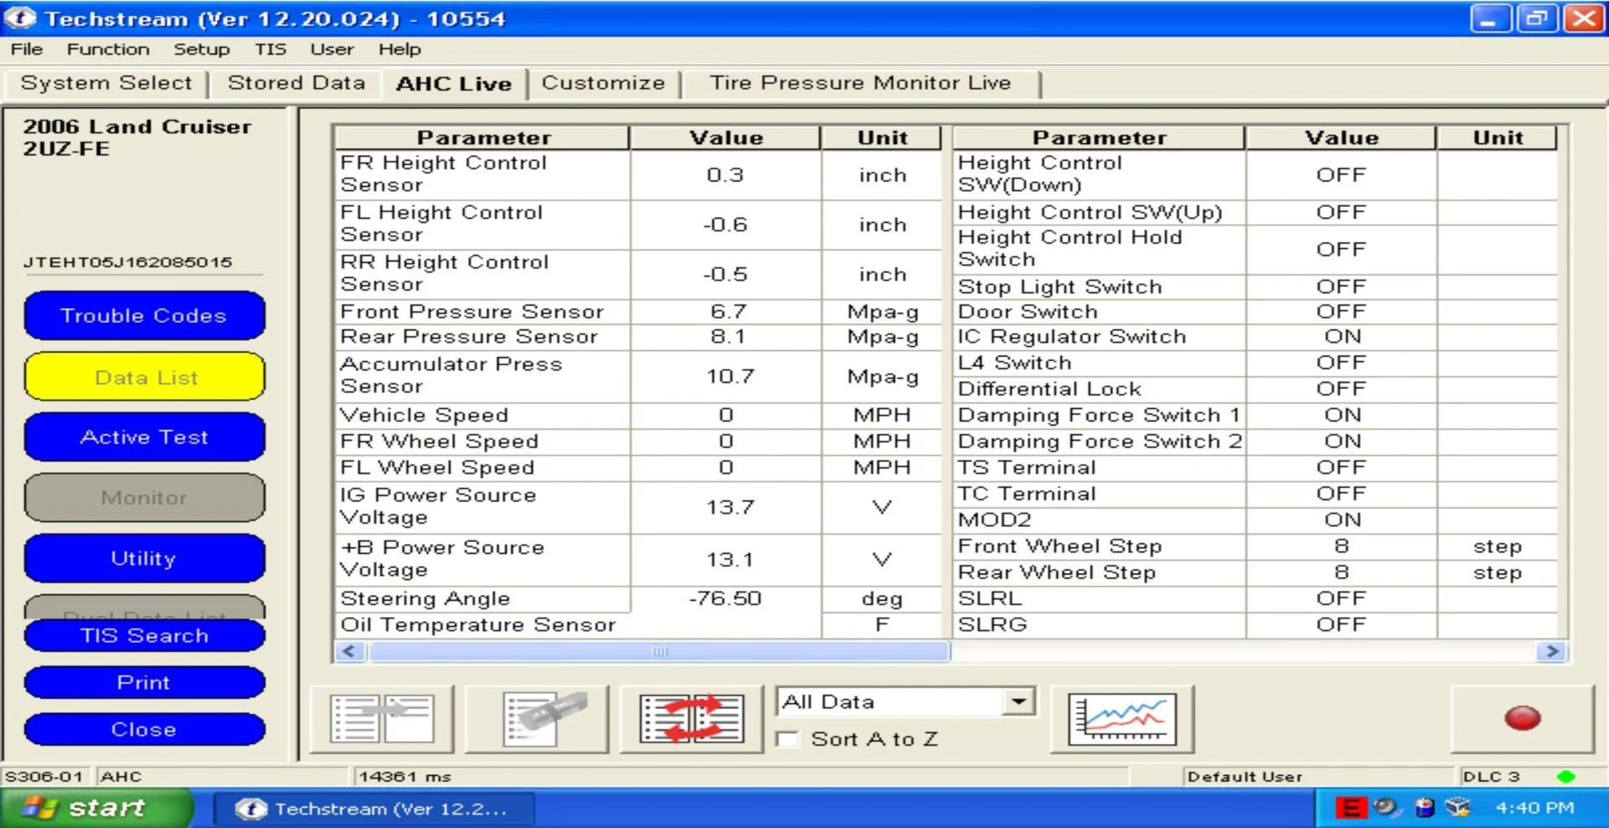1609x828 pixels.
Task: Enable the Sort A to Z checkbox
Action: 788,739
